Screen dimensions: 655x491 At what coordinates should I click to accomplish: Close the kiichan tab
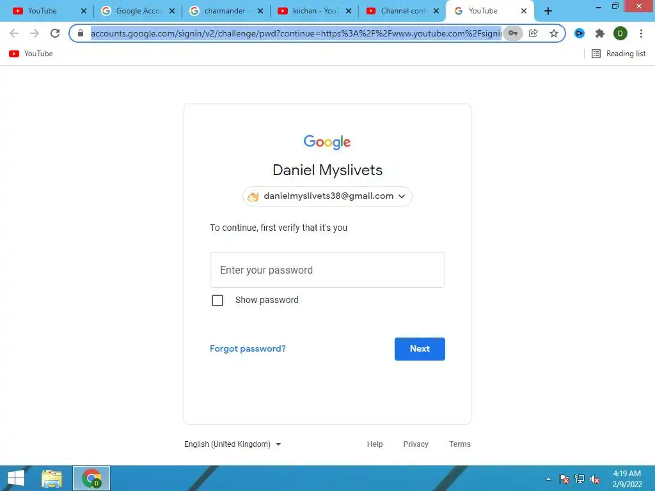point(349,12)
